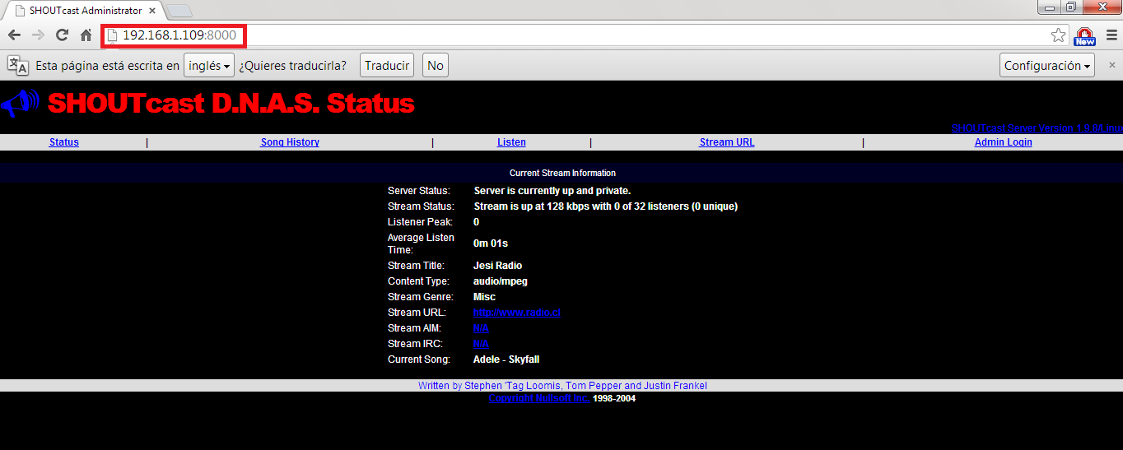Image resolution: width=1123 pixels, height=450 pixels.
Task: Reload the page with the refresh icon
Action: 62,35
